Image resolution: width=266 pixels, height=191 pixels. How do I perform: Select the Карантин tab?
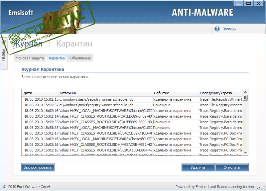(57, 58)
